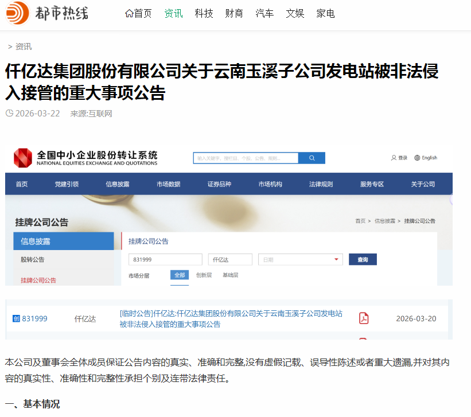Screen dimensions: 471x417
Task: Click the stock code field showing 831999
Action: coord(166,260)
